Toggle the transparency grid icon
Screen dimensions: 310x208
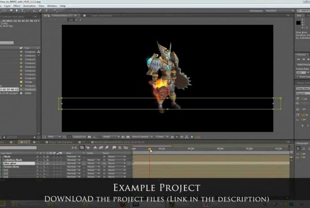click(x=128, y=137)
